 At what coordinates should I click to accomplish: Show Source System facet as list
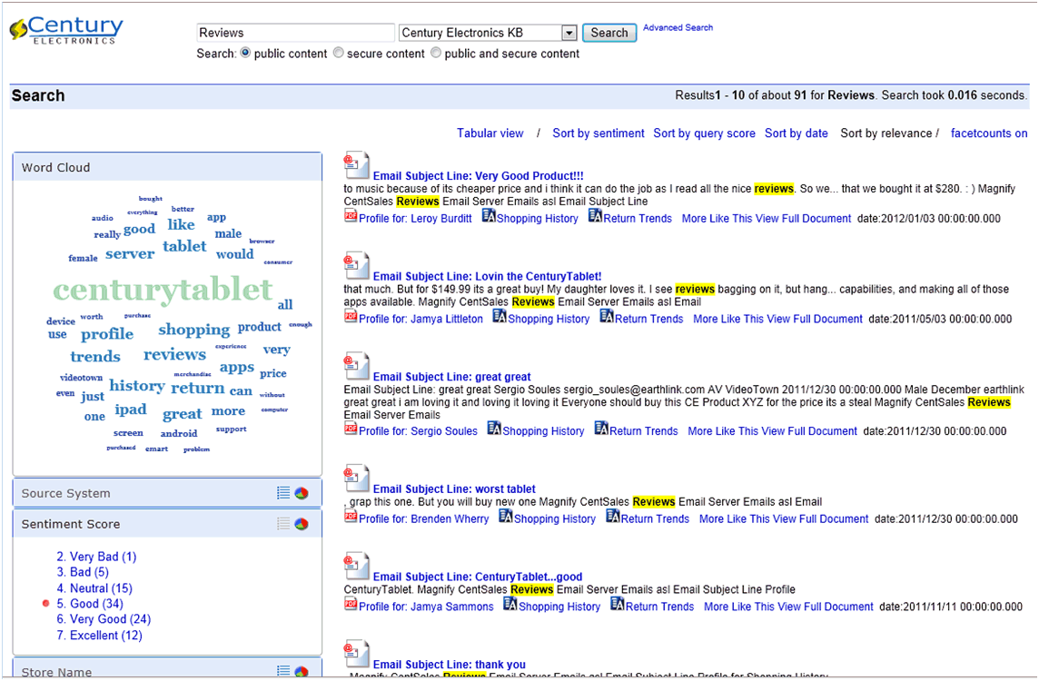point(283,493)
